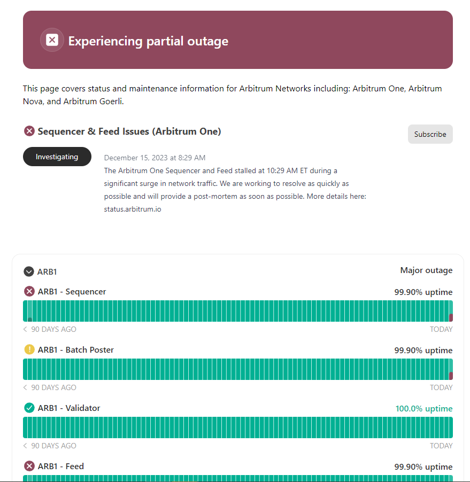
Task: Go to earlier days on the Sequencer uptime chart
Action: [26, 329]
